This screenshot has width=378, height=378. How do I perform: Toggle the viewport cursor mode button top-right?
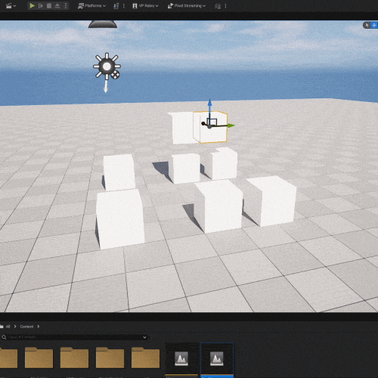click(x=367, y=25)
